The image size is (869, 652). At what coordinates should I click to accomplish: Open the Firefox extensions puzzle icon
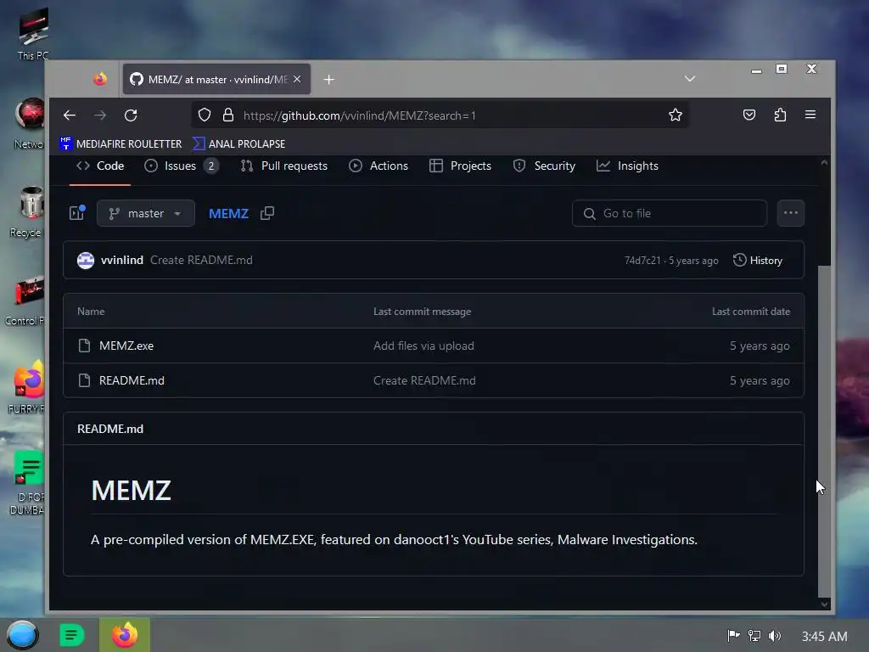coord(780,115)
